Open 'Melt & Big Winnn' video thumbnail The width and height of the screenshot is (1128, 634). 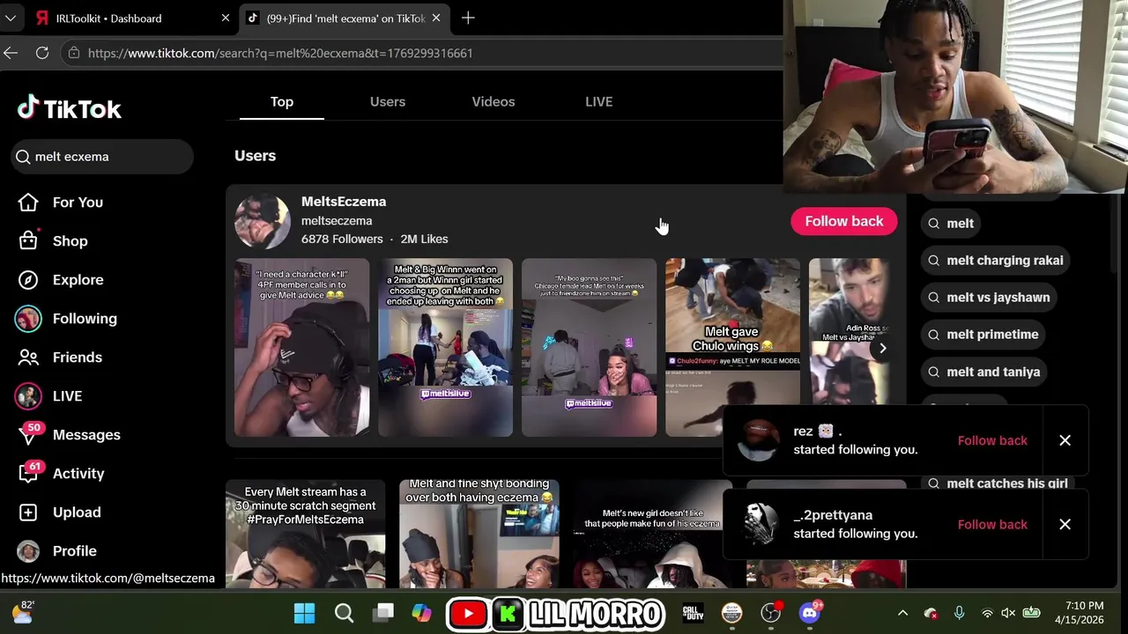445,348
